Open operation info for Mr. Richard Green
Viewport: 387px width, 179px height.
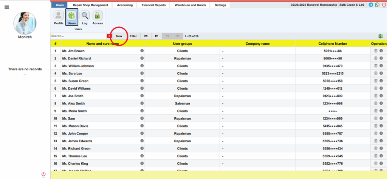point(381,148)
